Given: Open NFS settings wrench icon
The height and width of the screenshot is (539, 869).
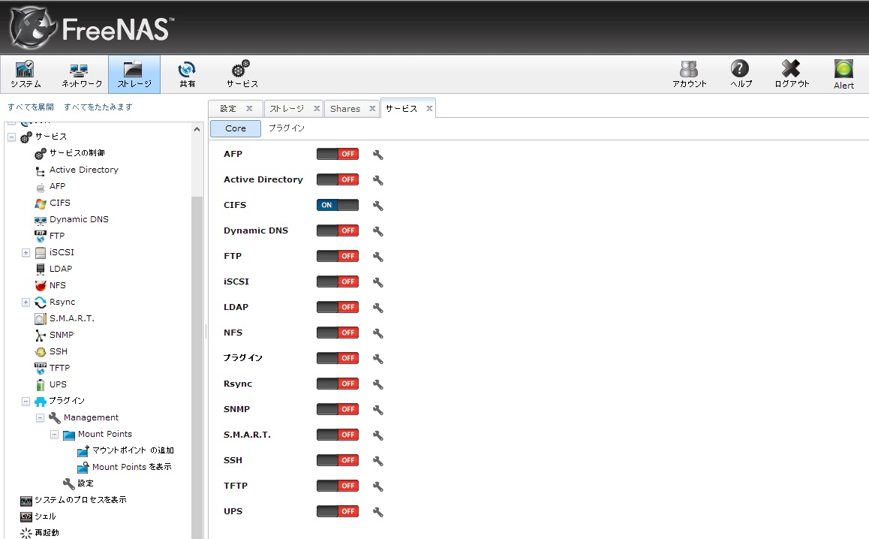Looking at the screenshot, I should click(378, 333).
